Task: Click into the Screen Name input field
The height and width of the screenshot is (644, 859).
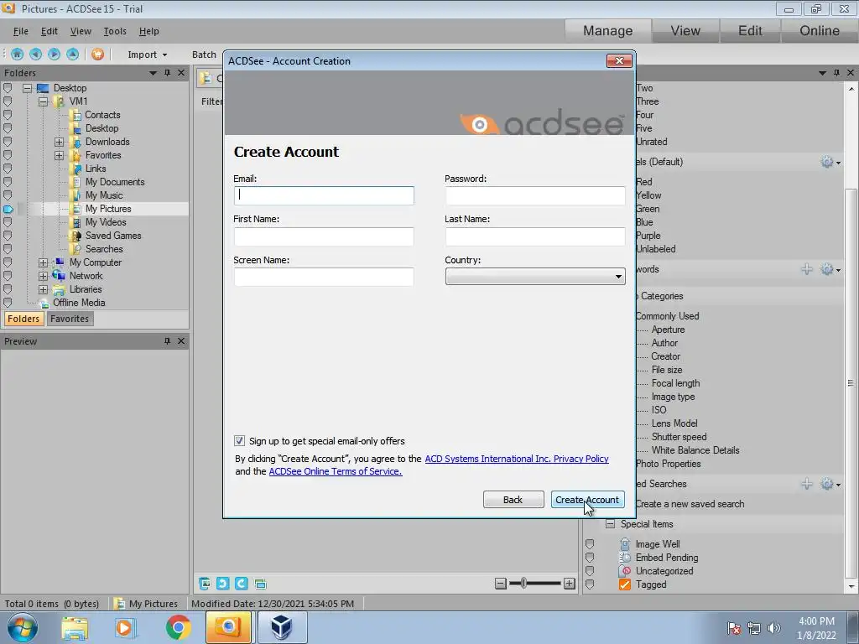Action: pos(324,277)
